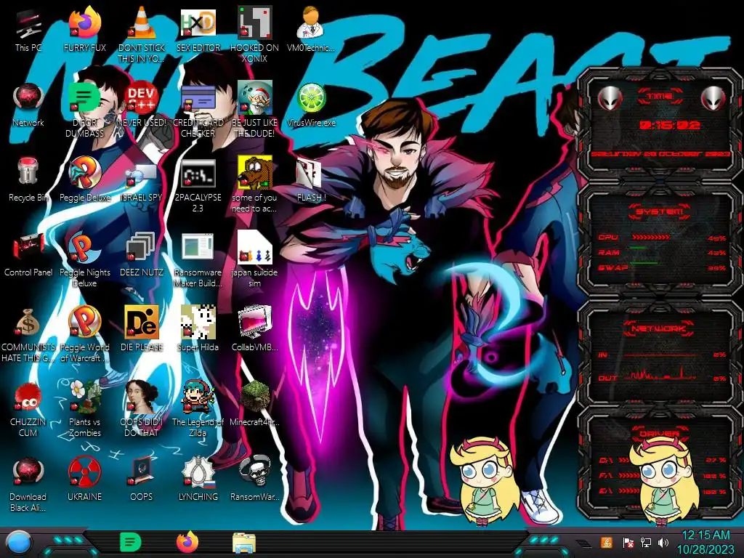This screenshot has height=558, width=744.
Task: Open the OOPS desktop shortcut
Action: (x=142, y=472)
